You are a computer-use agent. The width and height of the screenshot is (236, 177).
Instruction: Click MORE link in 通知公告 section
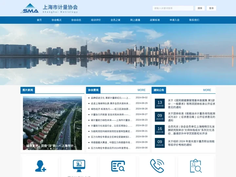[x=207, y=90]
